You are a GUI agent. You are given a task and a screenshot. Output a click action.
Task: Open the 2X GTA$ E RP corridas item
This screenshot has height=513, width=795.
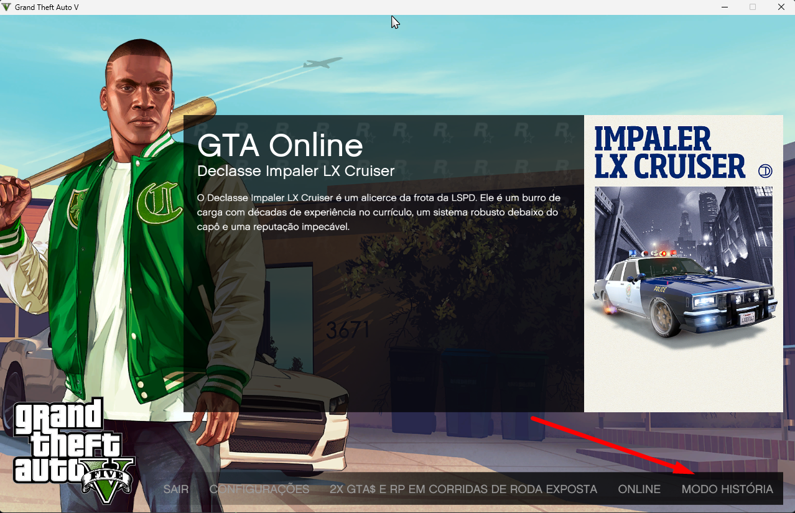[463, 489]
